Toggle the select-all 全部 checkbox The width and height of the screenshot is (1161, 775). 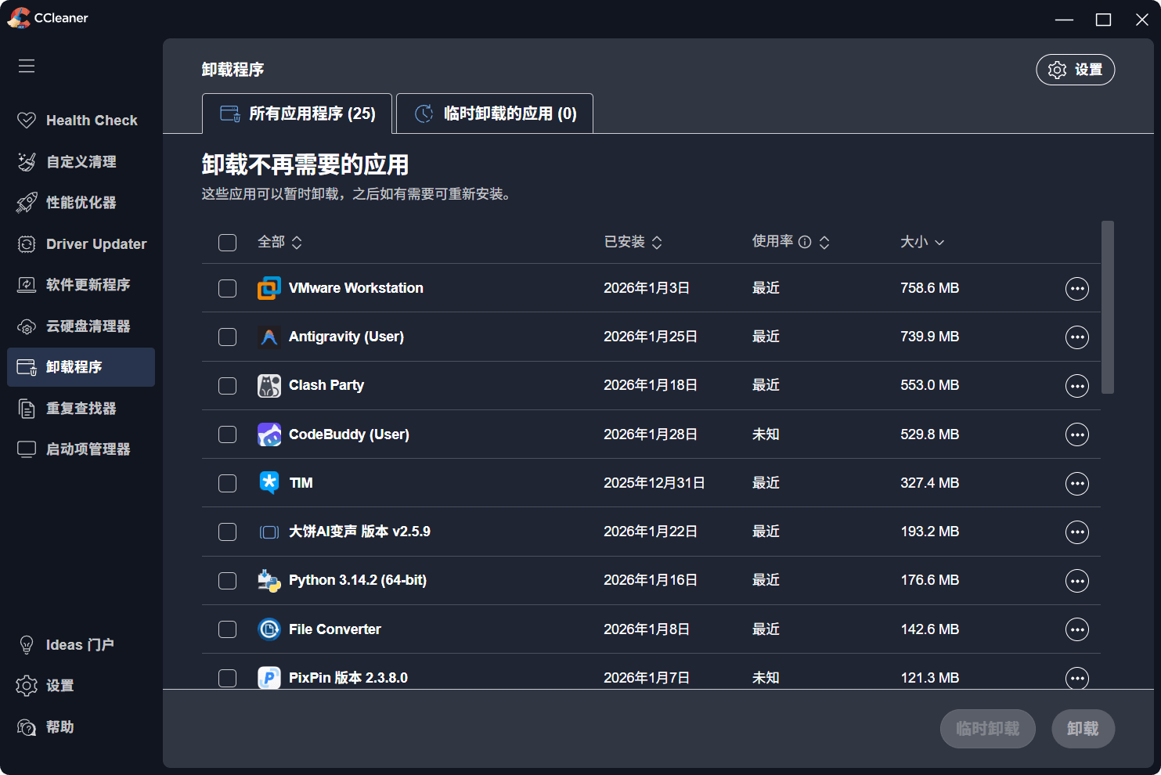tap(228, 243)
